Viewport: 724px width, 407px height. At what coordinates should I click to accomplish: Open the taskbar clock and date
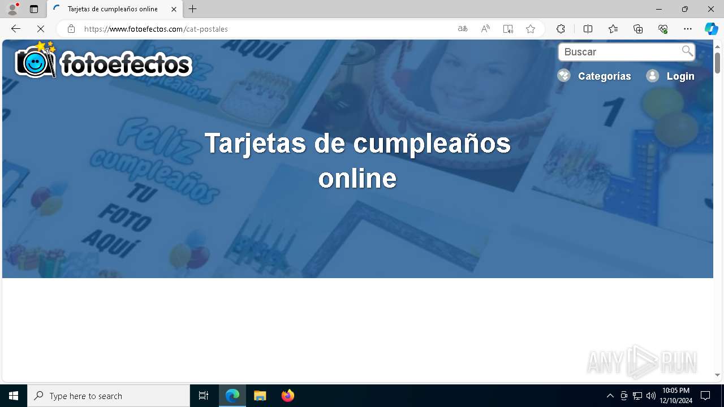[x=676, y=396]
